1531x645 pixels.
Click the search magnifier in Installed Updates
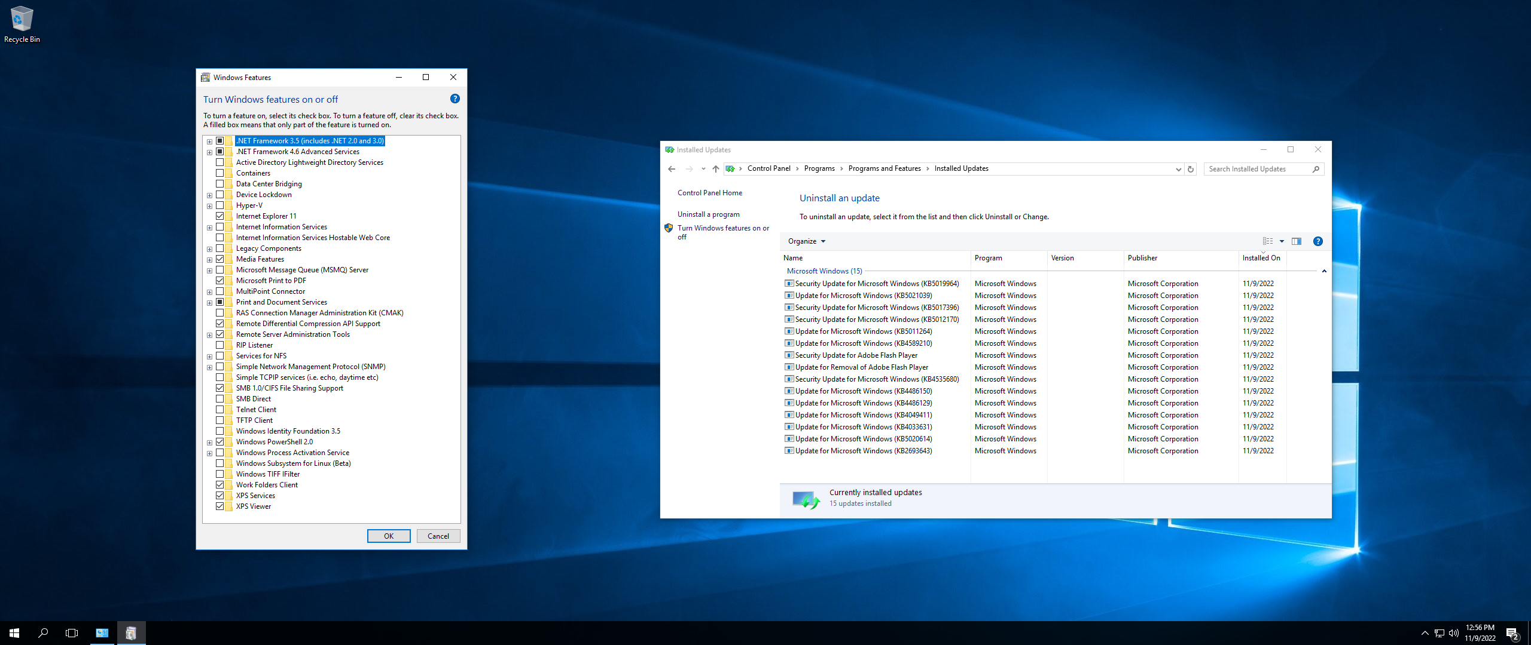tap(1316, 169)
